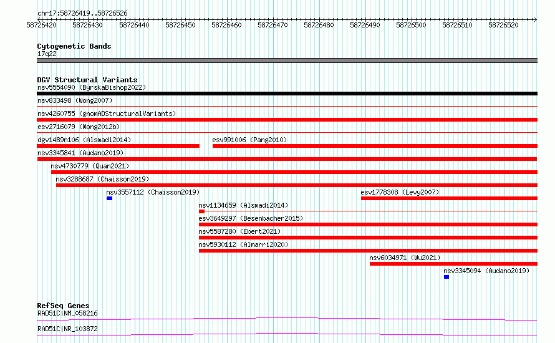Screen dimensions: 555x343
Task: Click ruler position 58726420
Action: (x=41, y=25)
